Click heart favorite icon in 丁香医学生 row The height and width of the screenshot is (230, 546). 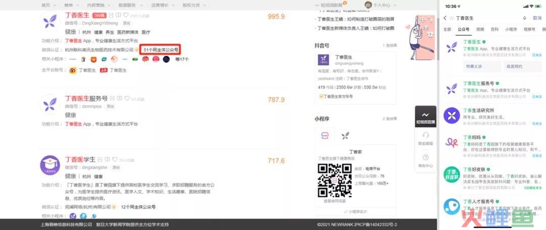pyautogui.click(x=115, y=159)
